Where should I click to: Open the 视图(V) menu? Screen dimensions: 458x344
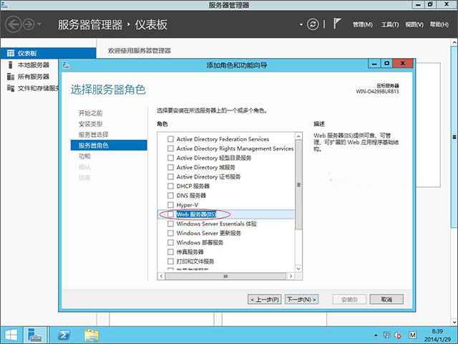414,24
